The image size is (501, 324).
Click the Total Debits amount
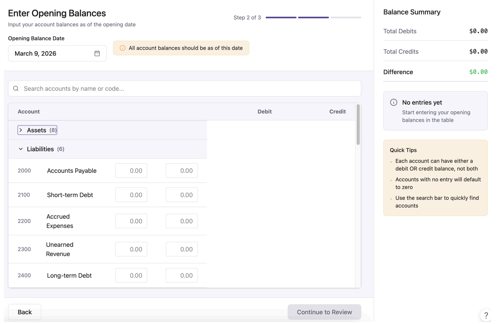pyautogui.click(x=478, y=31)
